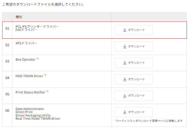Download the XPS driver file
The width and height of the screenshot is (191, 130).
click(x=133, y=47)
